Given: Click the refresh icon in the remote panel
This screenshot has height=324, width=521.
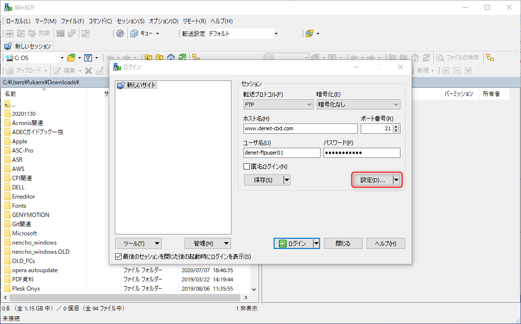Looking at the screenshot, I should pos(427,57).
